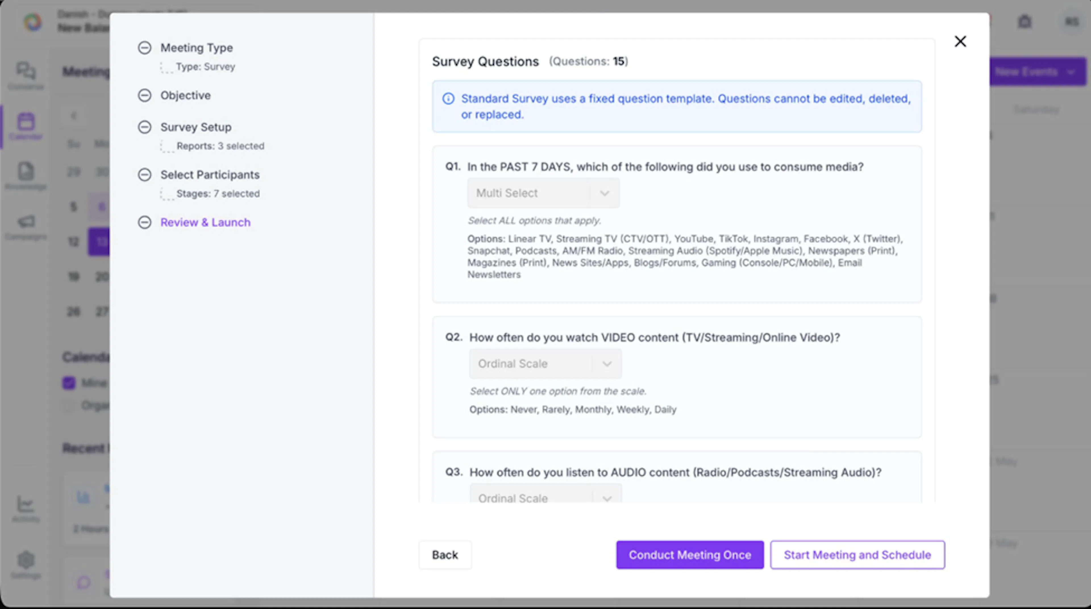Image resolution: width=1091 pixels, height=609 pixels.
Task: Click the Meeting Type step circle icon
Action: point(144,48)
